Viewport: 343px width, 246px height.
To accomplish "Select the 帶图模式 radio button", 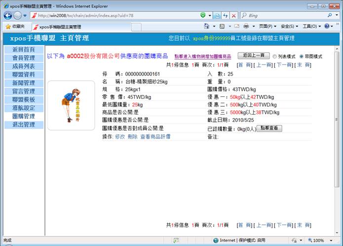I will (302, 57).
